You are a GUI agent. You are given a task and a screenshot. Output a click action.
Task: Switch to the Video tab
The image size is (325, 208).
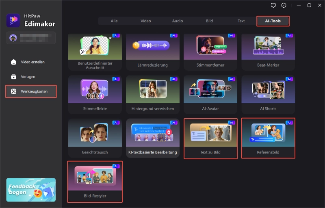coord(146,21)
